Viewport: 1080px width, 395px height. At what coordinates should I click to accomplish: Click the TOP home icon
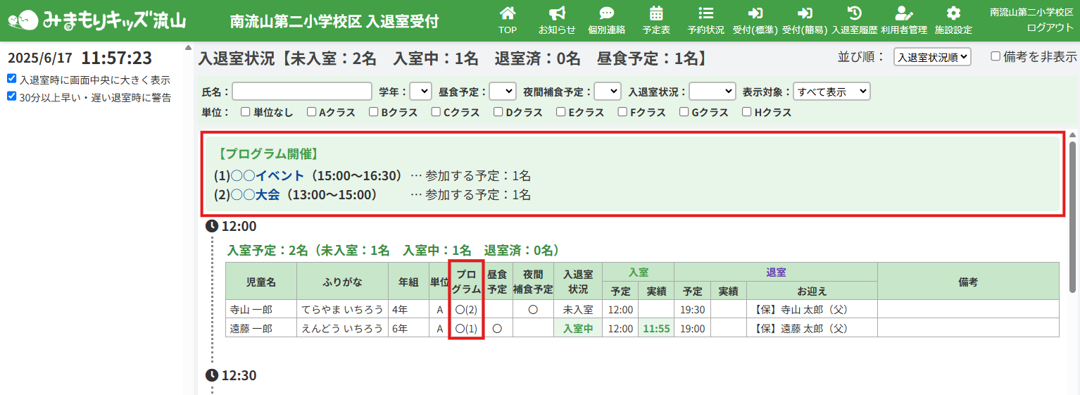[507, 14]
